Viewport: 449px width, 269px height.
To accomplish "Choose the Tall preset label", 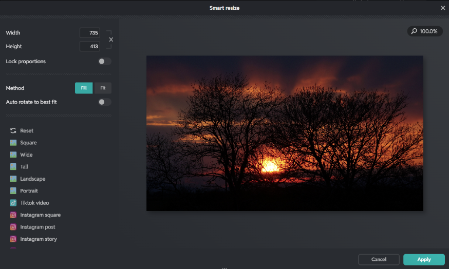I will (x=24, y=166).
